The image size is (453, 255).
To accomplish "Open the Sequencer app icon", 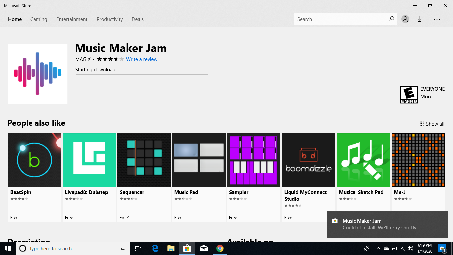I will pos(144,160).
